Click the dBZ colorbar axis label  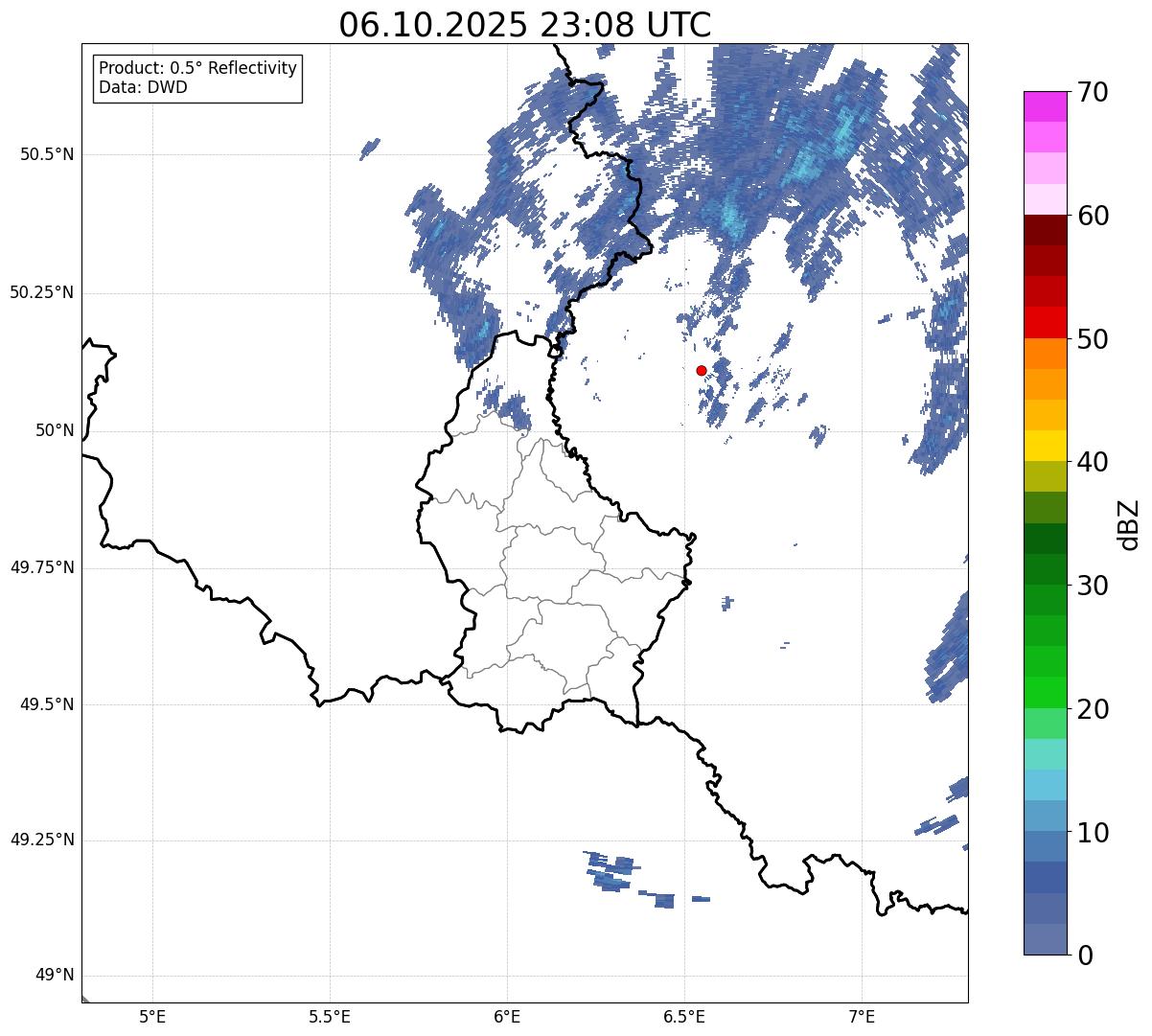pos(1129,523)
